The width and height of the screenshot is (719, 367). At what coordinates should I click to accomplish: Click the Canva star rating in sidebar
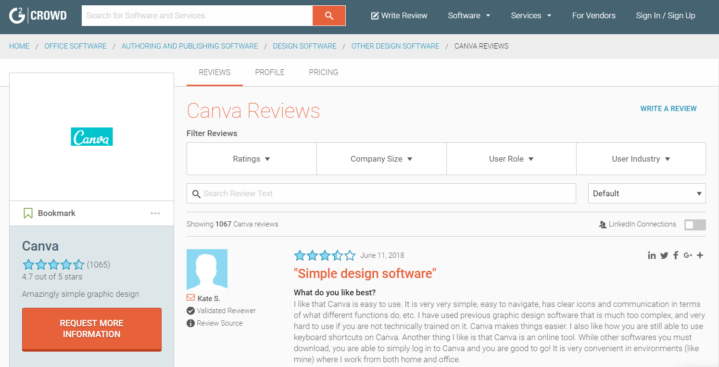pyautogui.click(x=53, y=265)
